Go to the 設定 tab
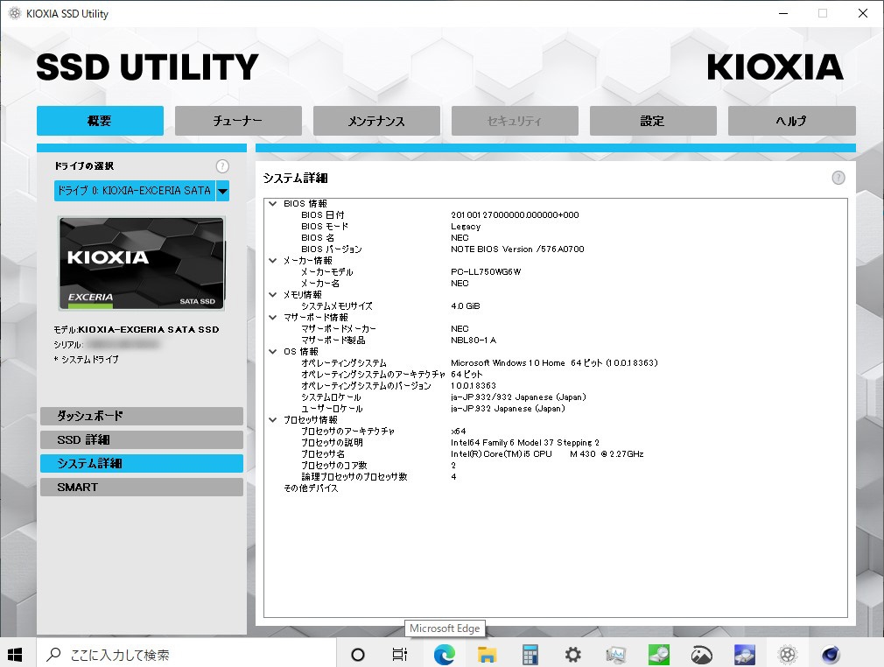This screenshot has height=667, width=884. [653, 121]
